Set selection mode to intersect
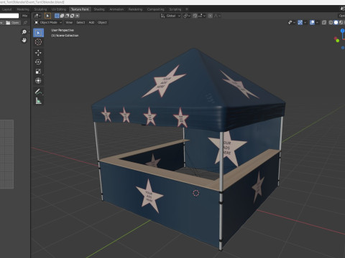345x258 pixels. (77, 16)
